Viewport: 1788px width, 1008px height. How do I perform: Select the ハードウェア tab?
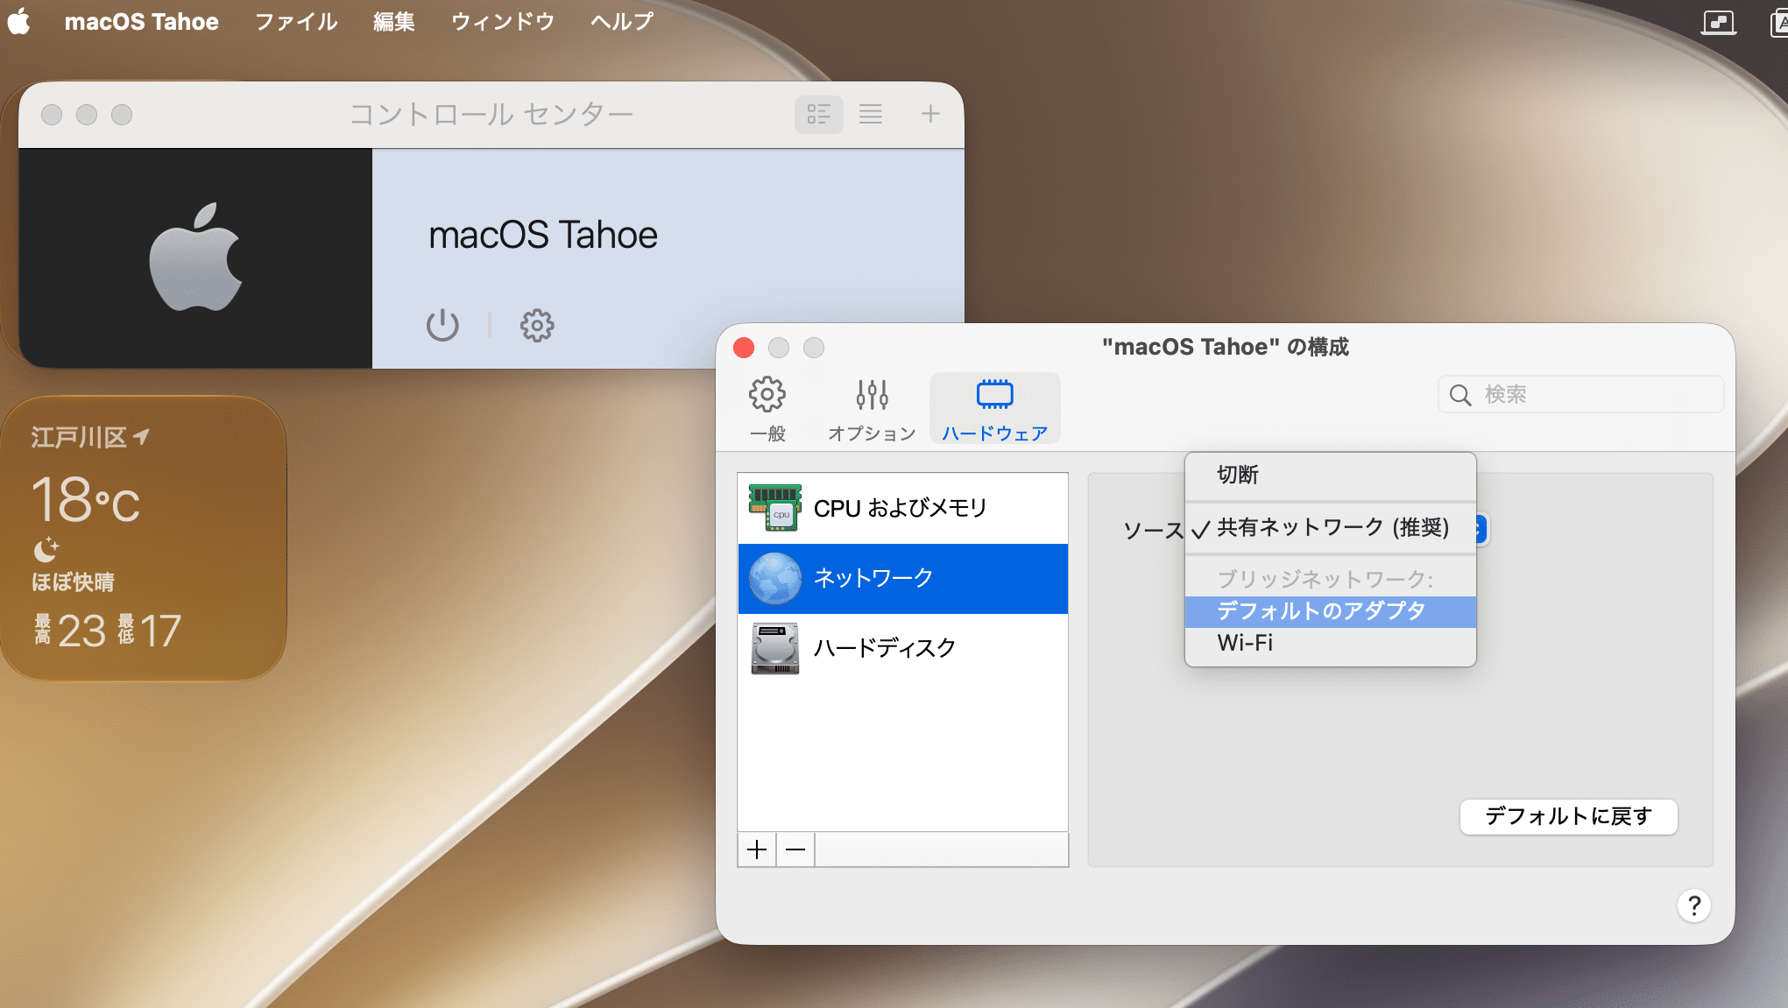(x=994, y=409)
